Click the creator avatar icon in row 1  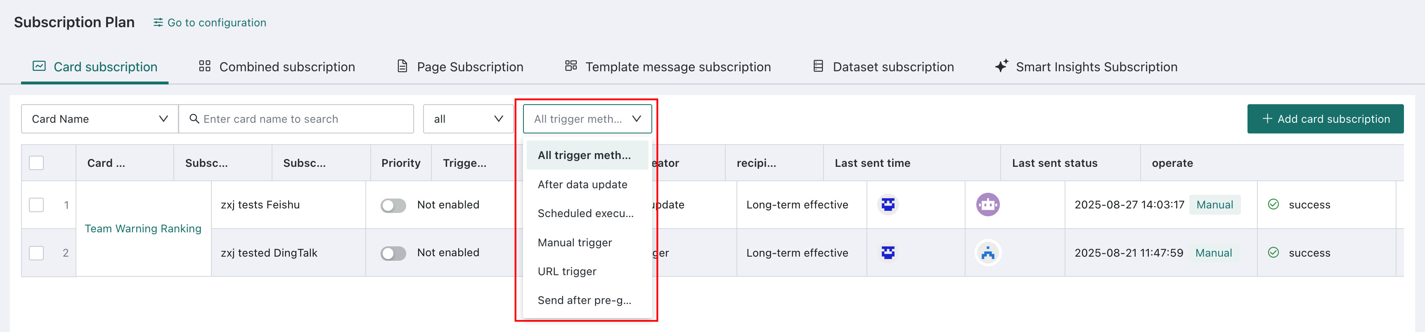pyautogui.click(x=888, y=204)
